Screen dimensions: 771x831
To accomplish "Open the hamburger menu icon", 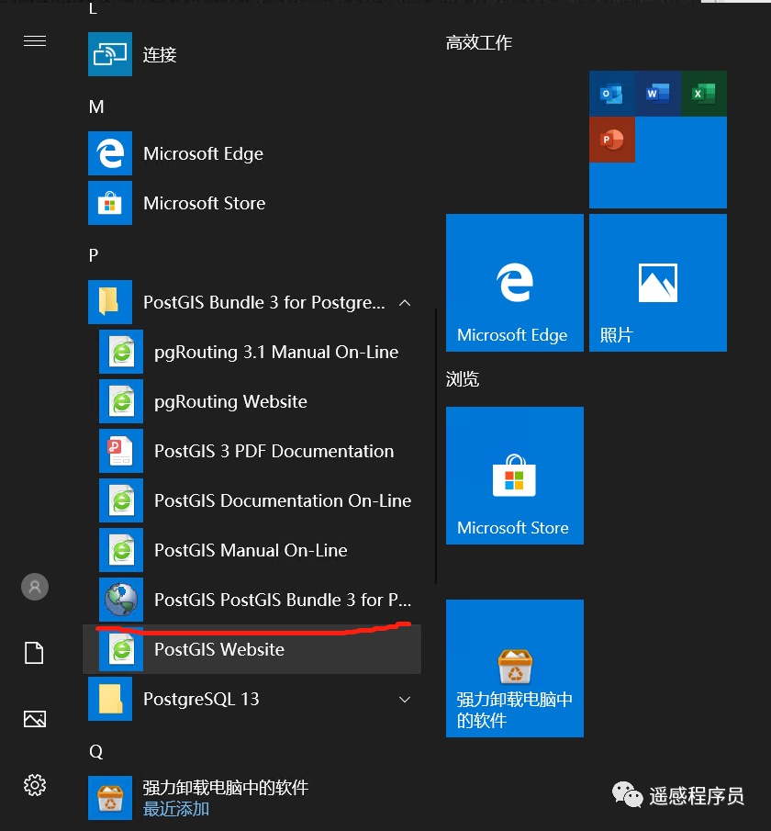I will pyautogui.click(x=35, y=40).
